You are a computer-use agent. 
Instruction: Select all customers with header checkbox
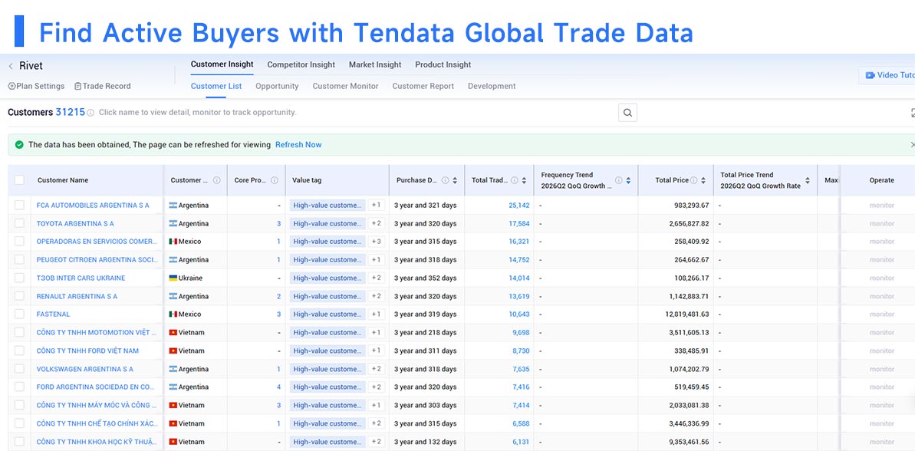click(x=19, y=180)
